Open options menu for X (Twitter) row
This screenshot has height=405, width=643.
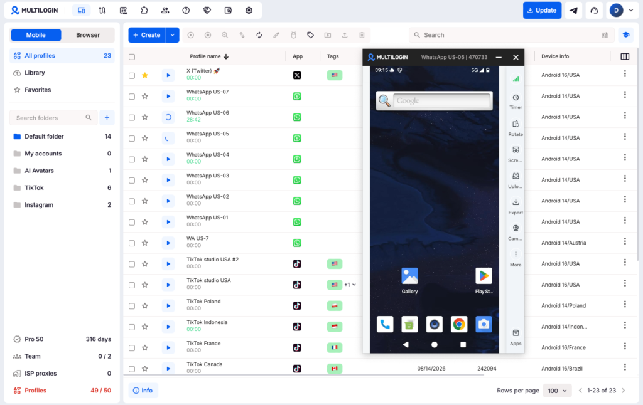click(x=625, y=74)
